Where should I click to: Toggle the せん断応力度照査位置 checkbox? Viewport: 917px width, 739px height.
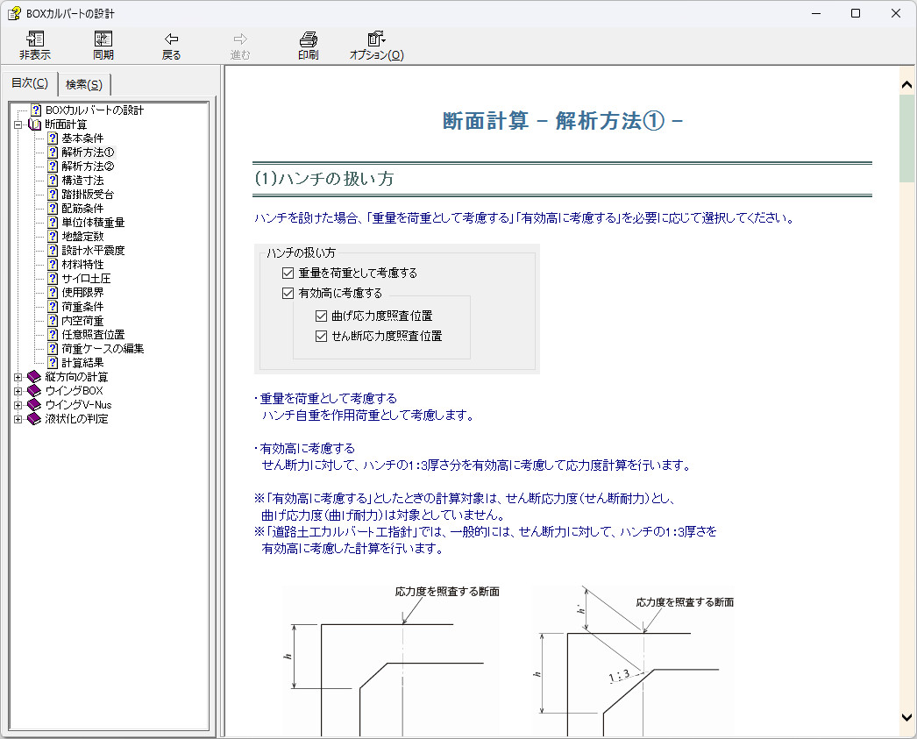(x=321, y=336)
